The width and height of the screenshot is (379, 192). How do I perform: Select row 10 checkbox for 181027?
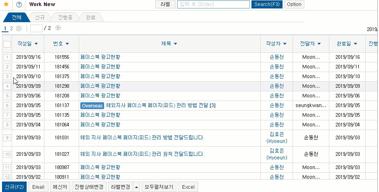click(7, 154)
